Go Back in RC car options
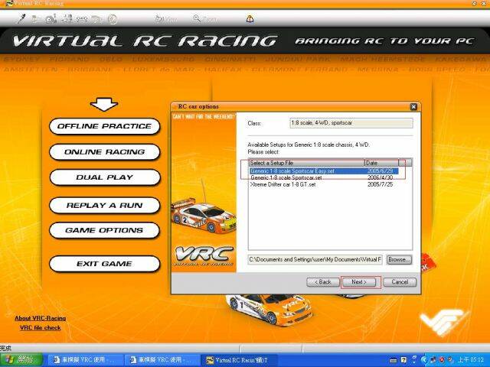 point(323,282)
